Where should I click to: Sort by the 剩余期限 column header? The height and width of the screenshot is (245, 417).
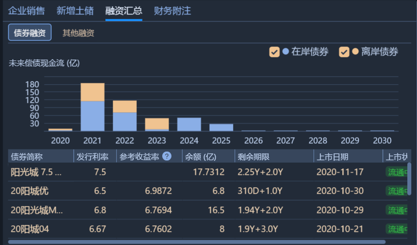tap(274, 156)
